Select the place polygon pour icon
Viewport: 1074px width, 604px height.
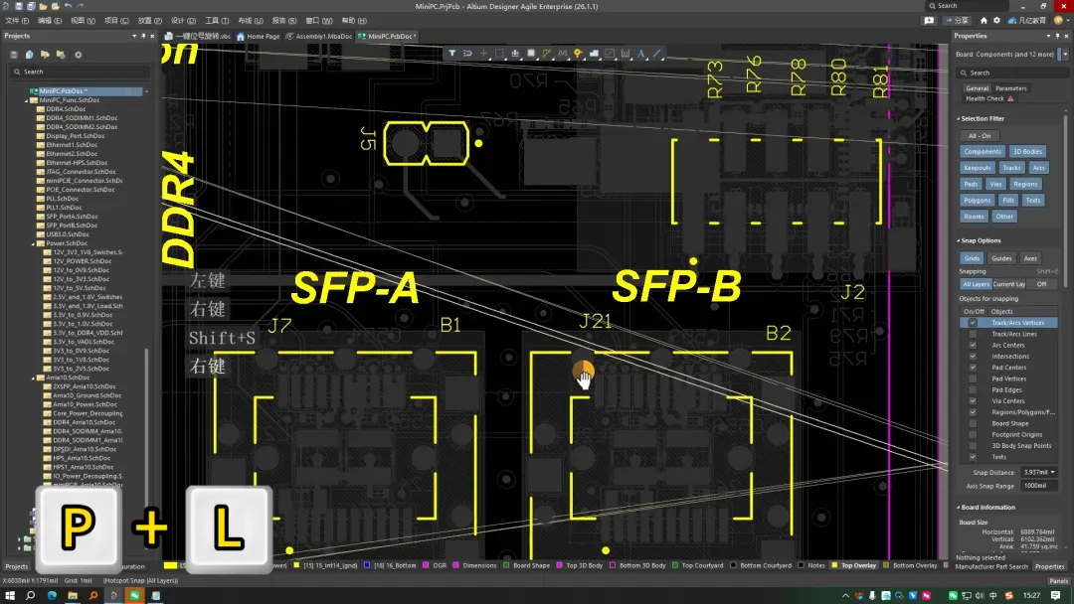[x=594, y=54]
